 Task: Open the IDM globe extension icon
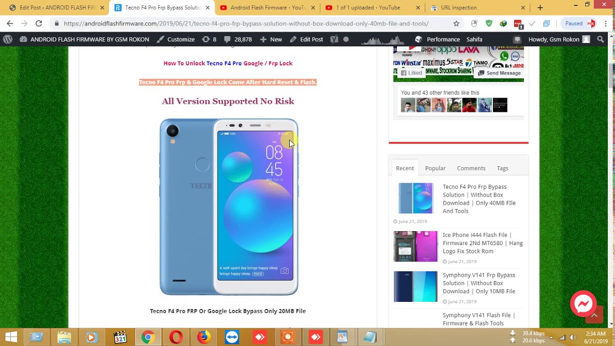(503, 23)
